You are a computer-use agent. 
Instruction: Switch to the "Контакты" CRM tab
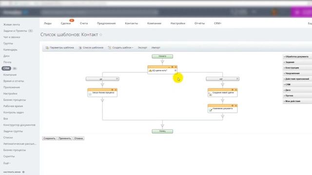[x=131, y=23]
